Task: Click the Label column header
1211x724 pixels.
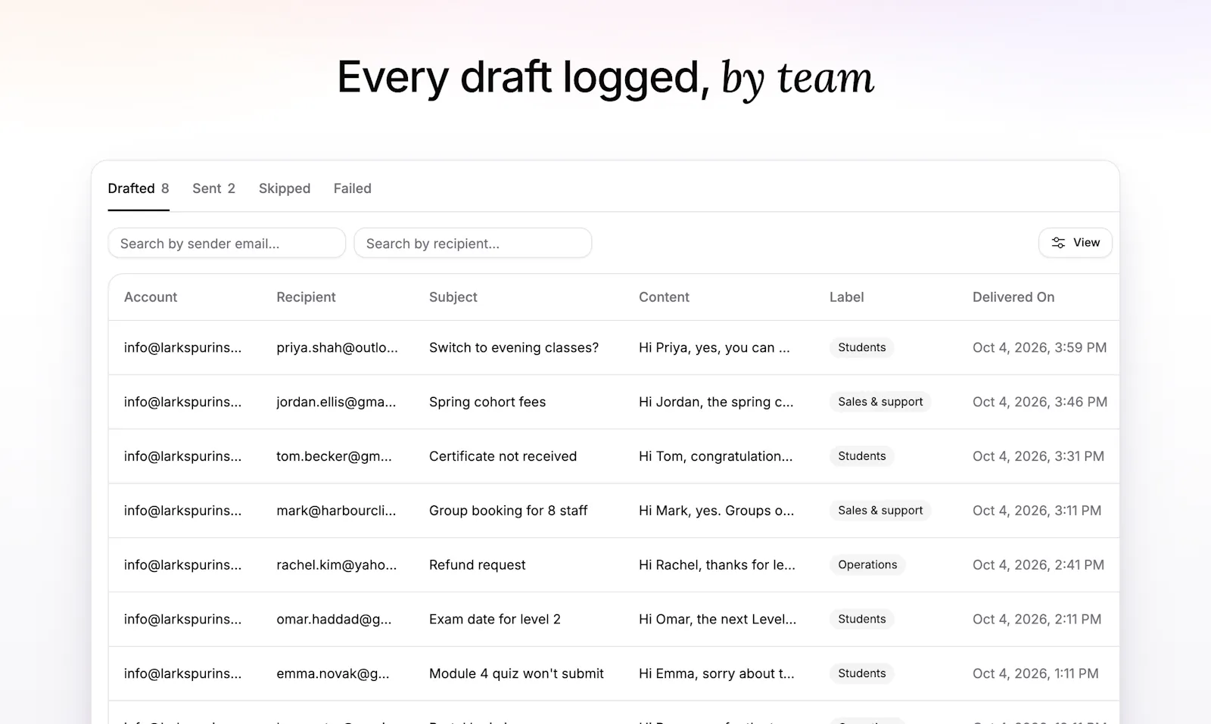Action: [x=846, y=297]
